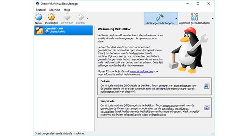Click the Starten green arrow icon
Viewport: 242px width, 136px height.
pos(80,17)
